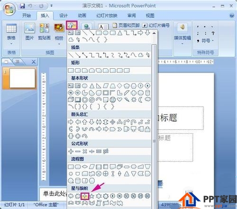
Task: Click the slide title placeholder 标题
Action: coord(181,118)
